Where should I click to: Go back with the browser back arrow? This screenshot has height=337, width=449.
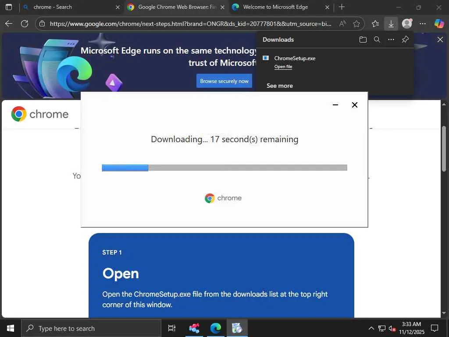9,24
